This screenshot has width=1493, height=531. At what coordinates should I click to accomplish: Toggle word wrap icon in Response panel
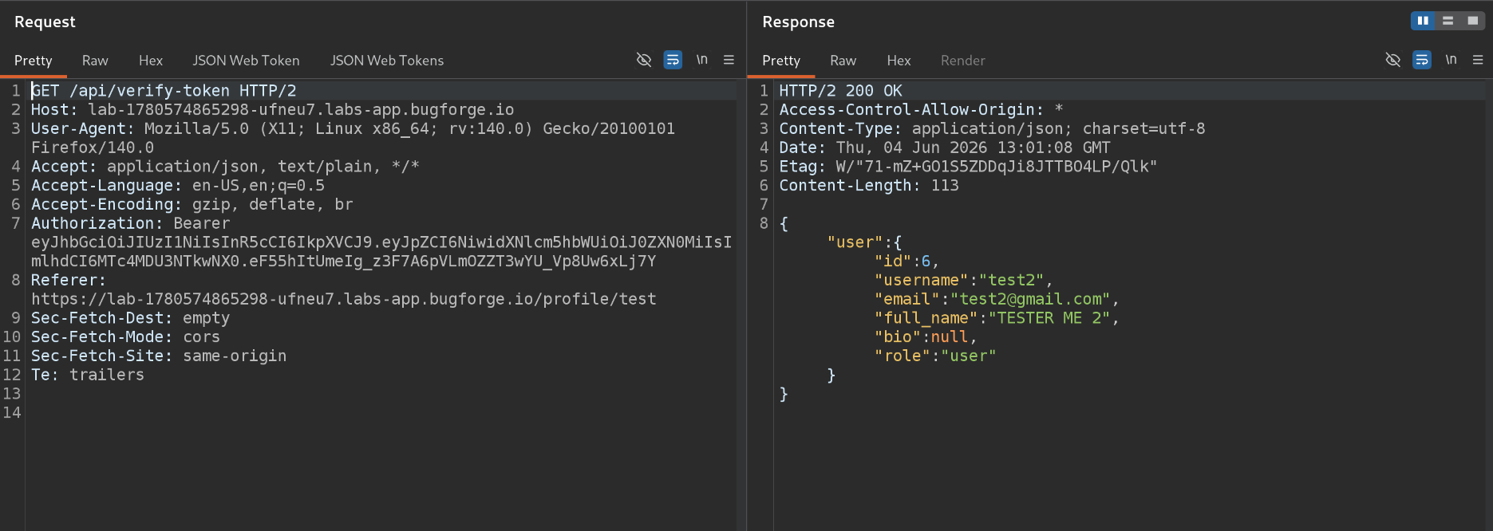[x=1422, y=60]
